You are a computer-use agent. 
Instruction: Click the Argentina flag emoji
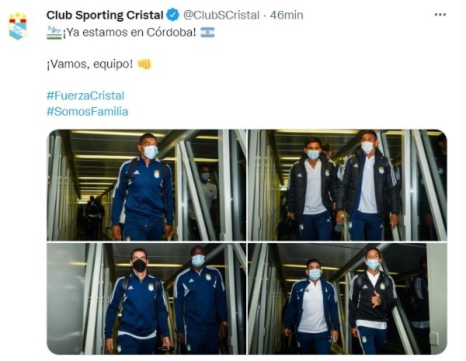pyautogui.click(x=207, y=33)
